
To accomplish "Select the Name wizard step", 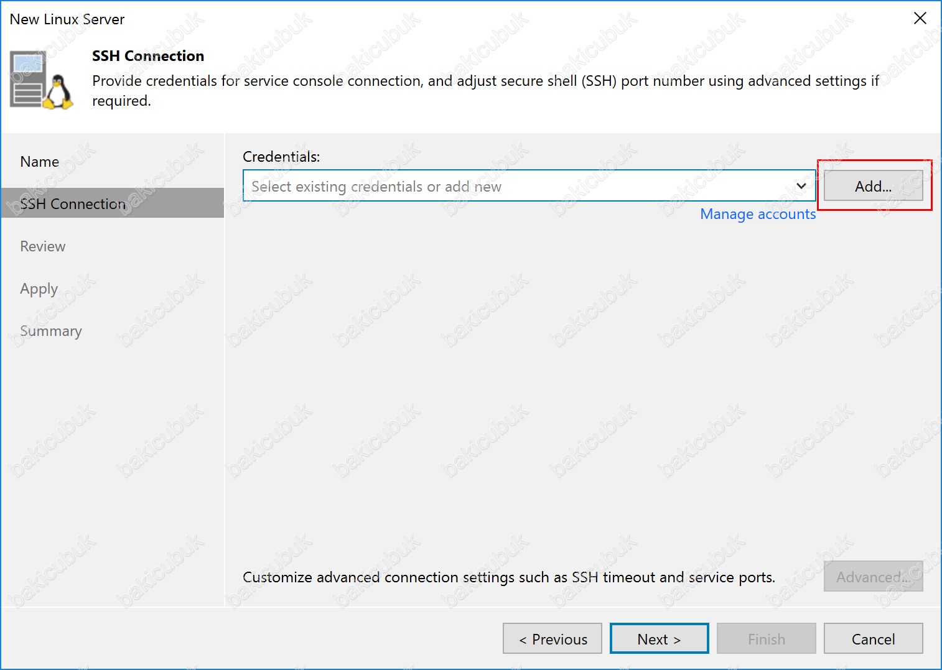I will tap(40, 162).
